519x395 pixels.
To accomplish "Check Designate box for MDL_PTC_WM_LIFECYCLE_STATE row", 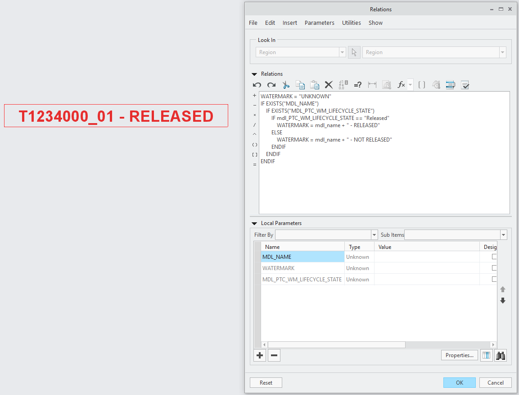I will [494, 279].
